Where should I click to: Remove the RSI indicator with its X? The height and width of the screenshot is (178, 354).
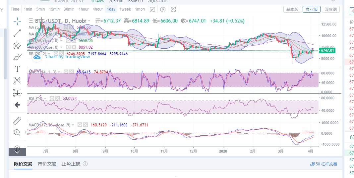(58, 98)
